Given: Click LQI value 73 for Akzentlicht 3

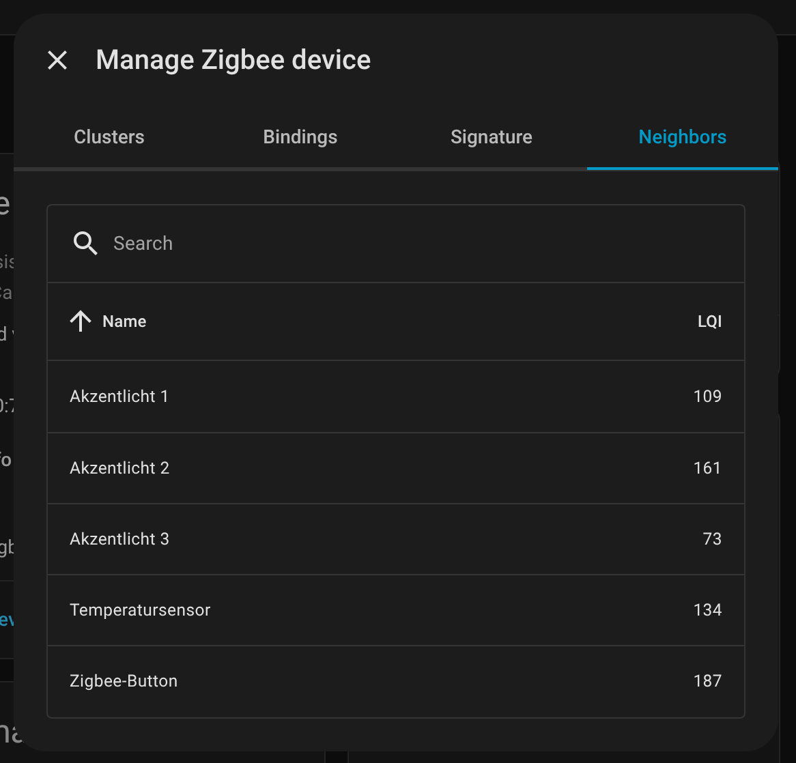Looking at the screenshot, I should click(712, 539).
